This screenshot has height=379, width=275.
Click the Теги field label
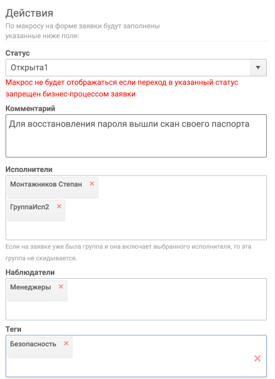point(13,329)
